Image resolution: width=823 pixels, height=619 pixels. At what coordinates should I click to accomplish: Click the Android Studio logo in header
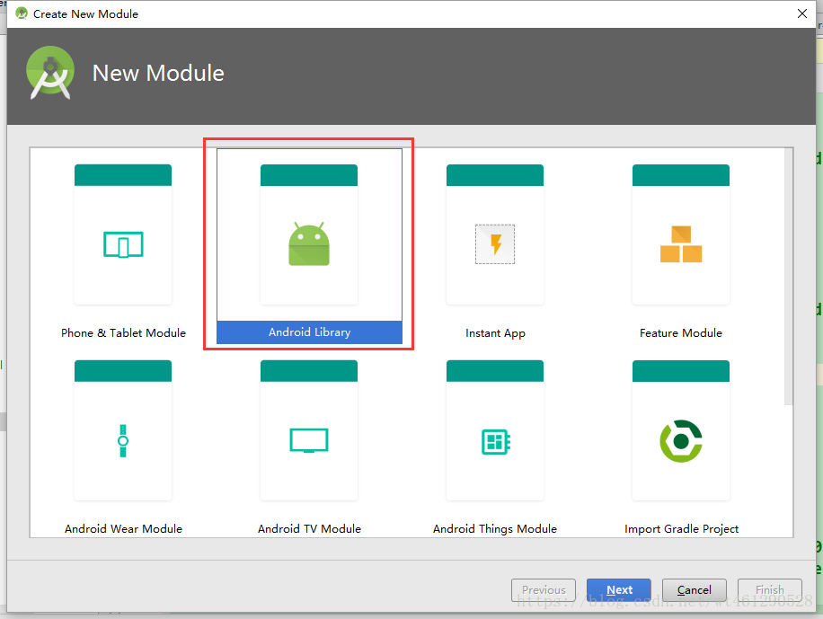50,73
